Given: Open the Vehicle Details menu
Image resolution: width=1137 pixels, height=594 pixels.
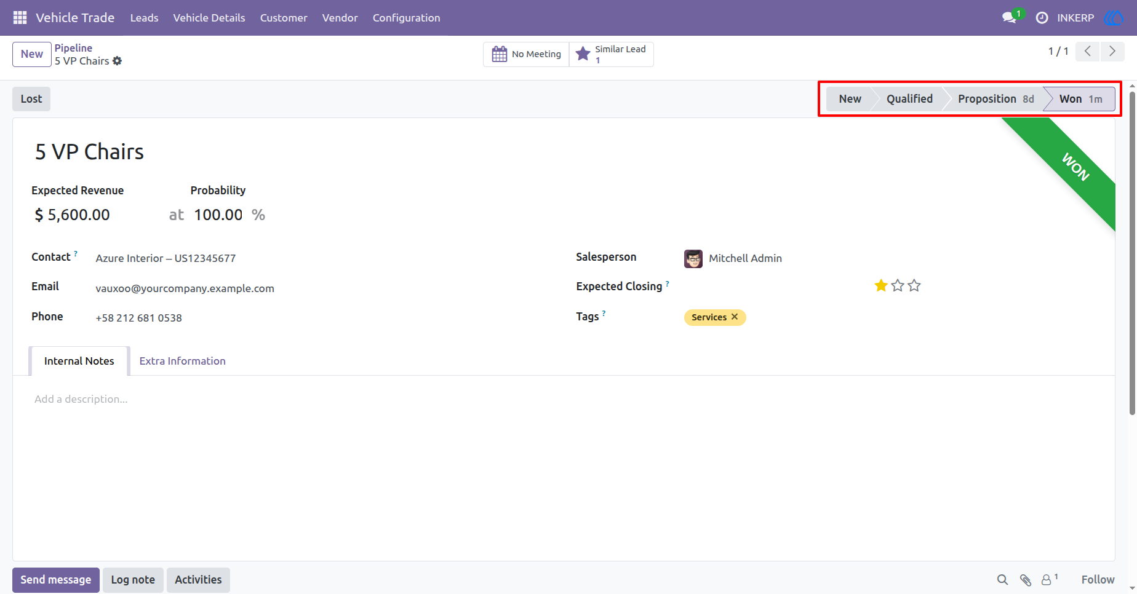Looking at the screenshot, I should pyautogui.click(x=209, y=18).
